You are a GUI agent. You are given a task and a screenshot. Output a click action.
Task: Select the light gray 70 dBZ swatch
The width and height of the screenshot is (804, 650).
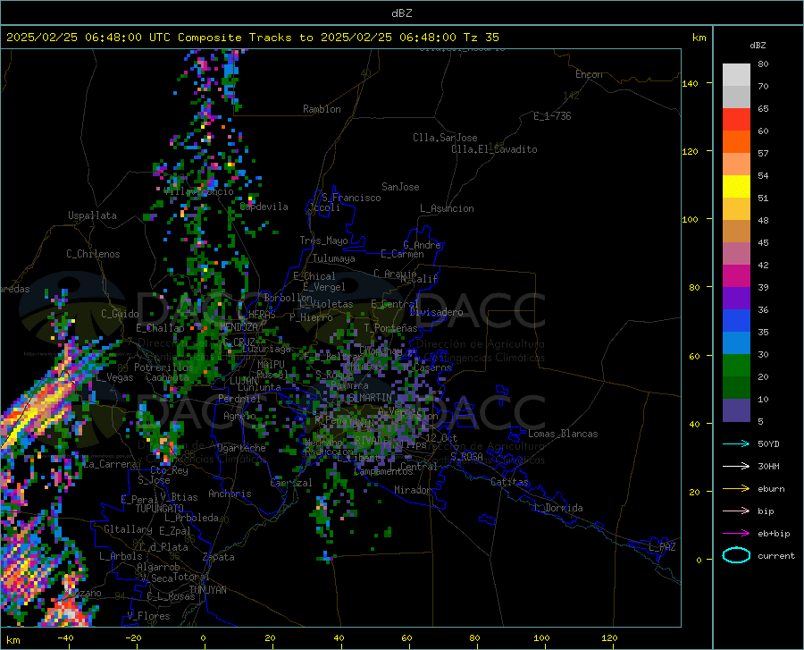(x=736, y=75)
